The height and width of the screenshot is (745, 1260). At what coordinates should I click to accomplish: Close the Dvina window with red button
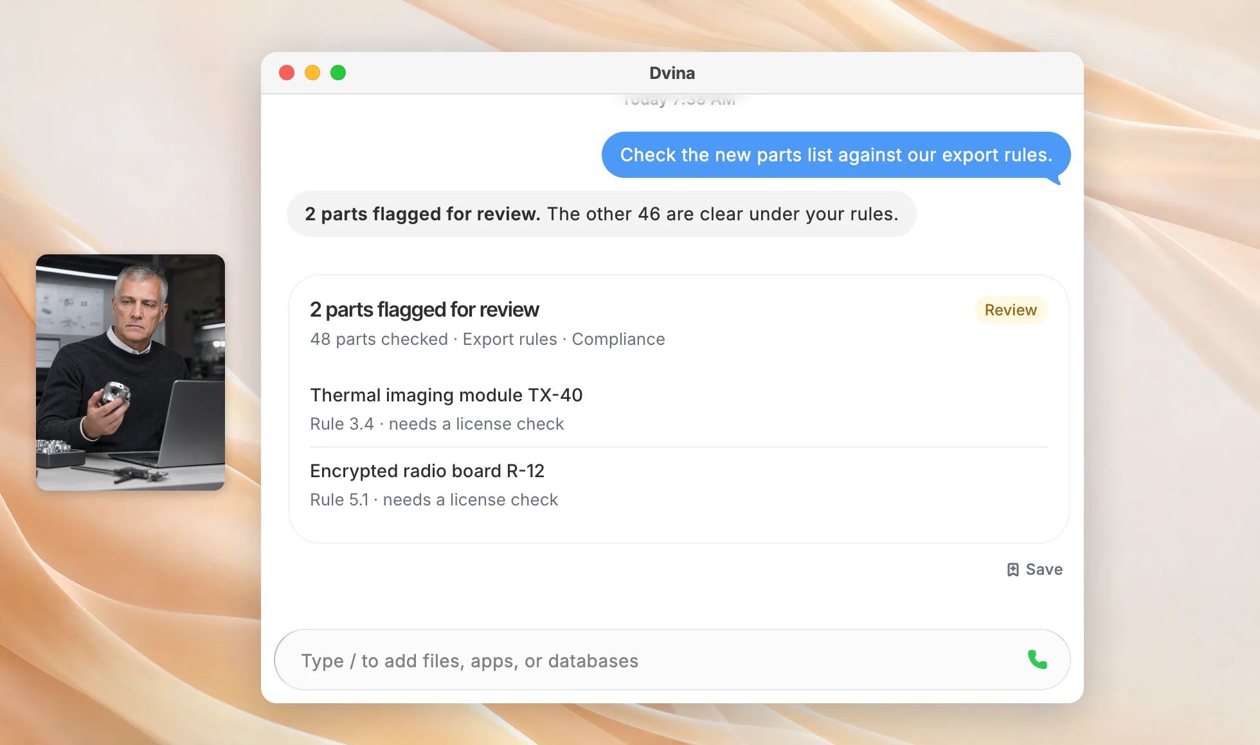click(x=287, y=73)
